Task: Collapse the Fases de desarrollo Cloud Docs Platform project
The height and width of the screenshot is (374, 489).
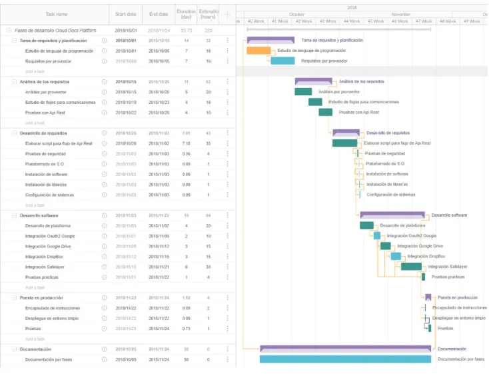Action: 9,30
